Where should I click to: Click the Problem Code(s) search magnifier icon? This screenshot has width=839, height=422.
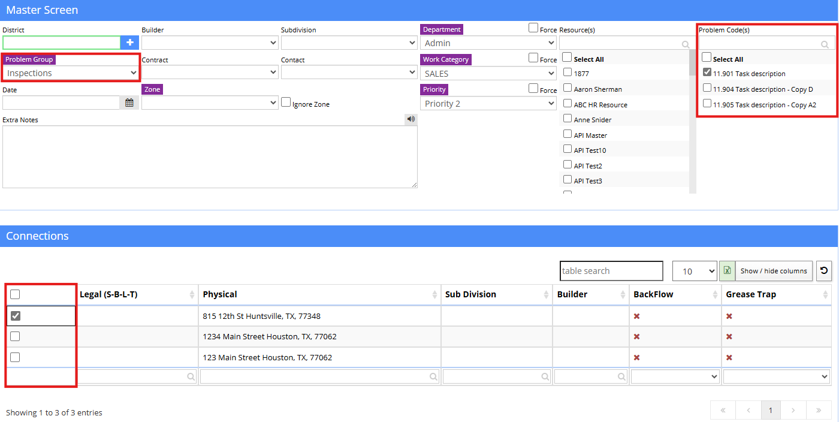pos(825,44)
